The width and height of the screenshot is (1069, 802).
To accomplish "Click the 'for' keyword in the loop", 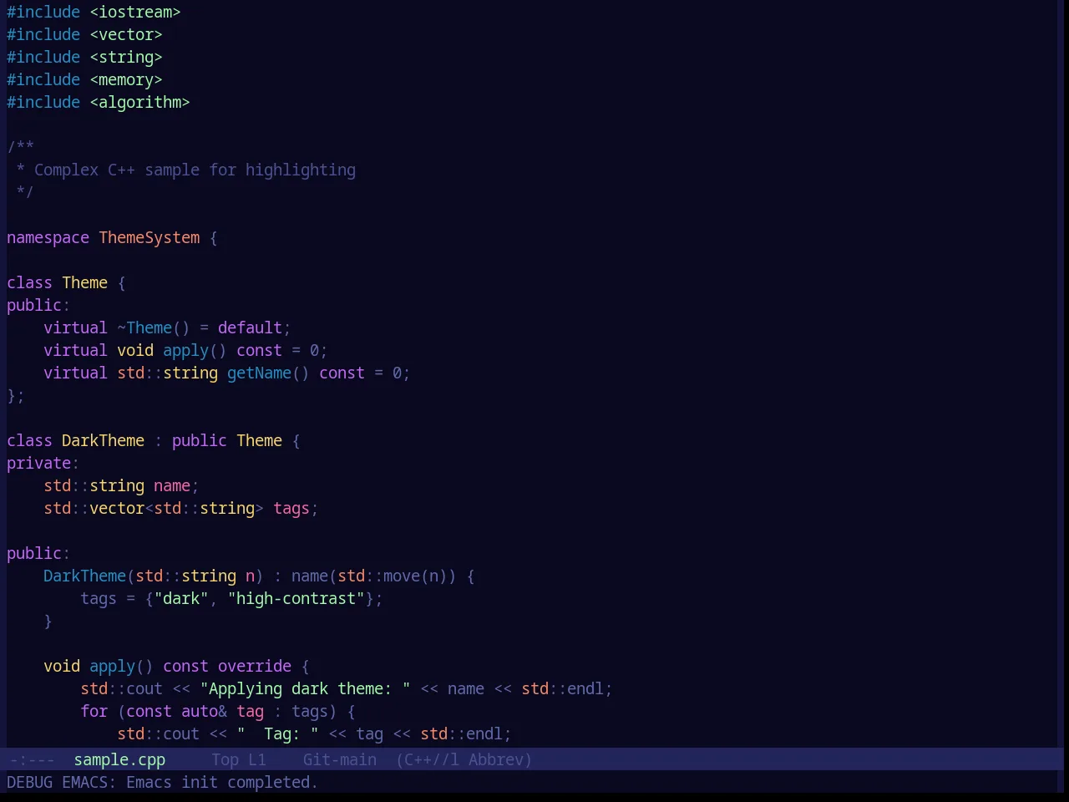I will pyautogui.click(x=94, y=712).
